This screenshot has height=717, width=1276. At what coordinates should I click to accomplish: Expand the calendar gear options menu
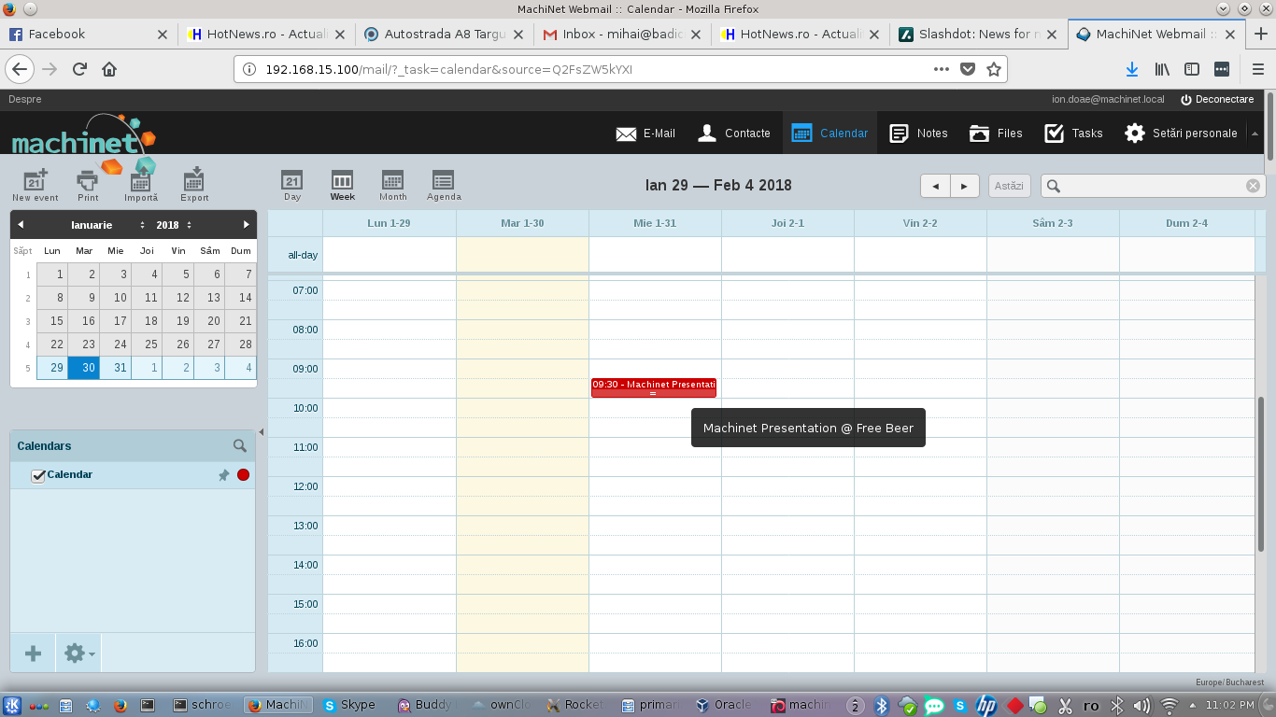coord(78,654)
